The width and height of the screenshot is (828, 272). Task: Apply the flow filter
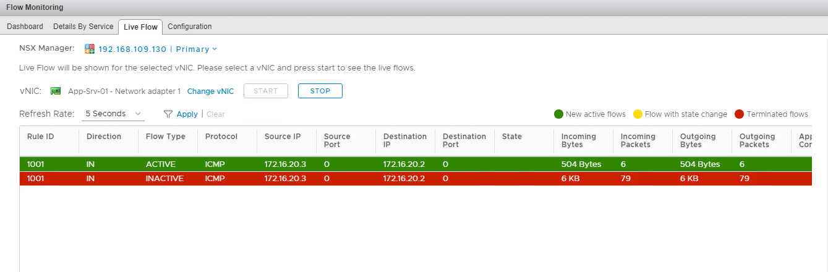[x=187, y=114]
